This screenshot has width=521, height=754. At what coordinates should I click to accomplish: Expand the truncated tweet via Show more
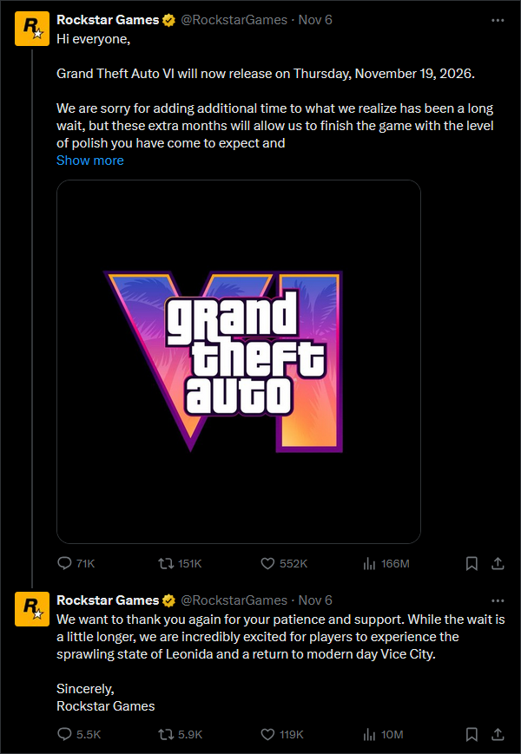pyautogui.click(x=89, y=160)
